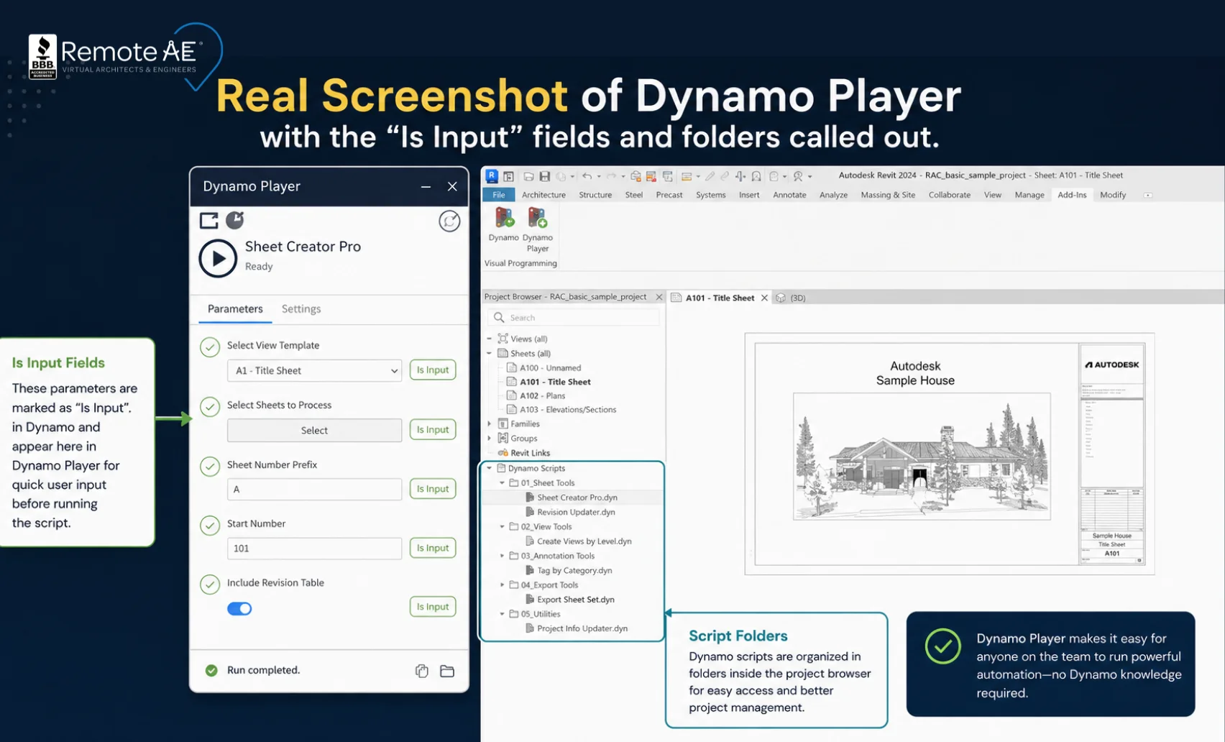Open the Architecture ribbon tab
The image size is (1225, 742).
point(543,195)
